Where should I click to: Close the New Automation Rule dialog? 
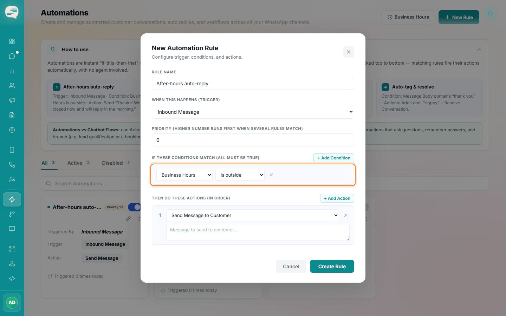(x=349, y=52)
